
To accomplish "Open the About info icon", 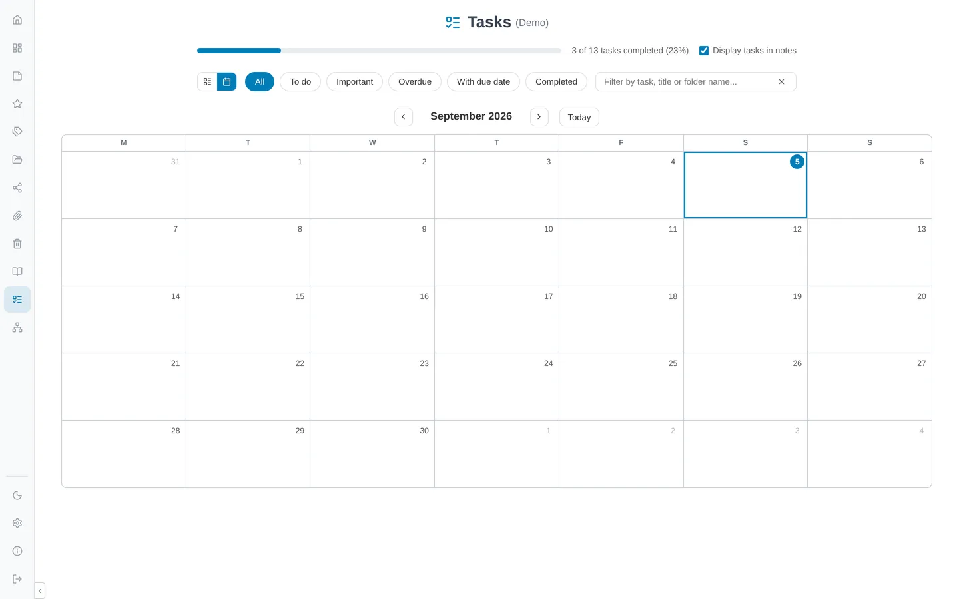I will pos(17,551).
